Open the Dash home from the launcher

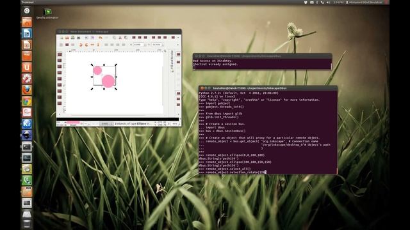pyautogui.click(x=27, y=11)
